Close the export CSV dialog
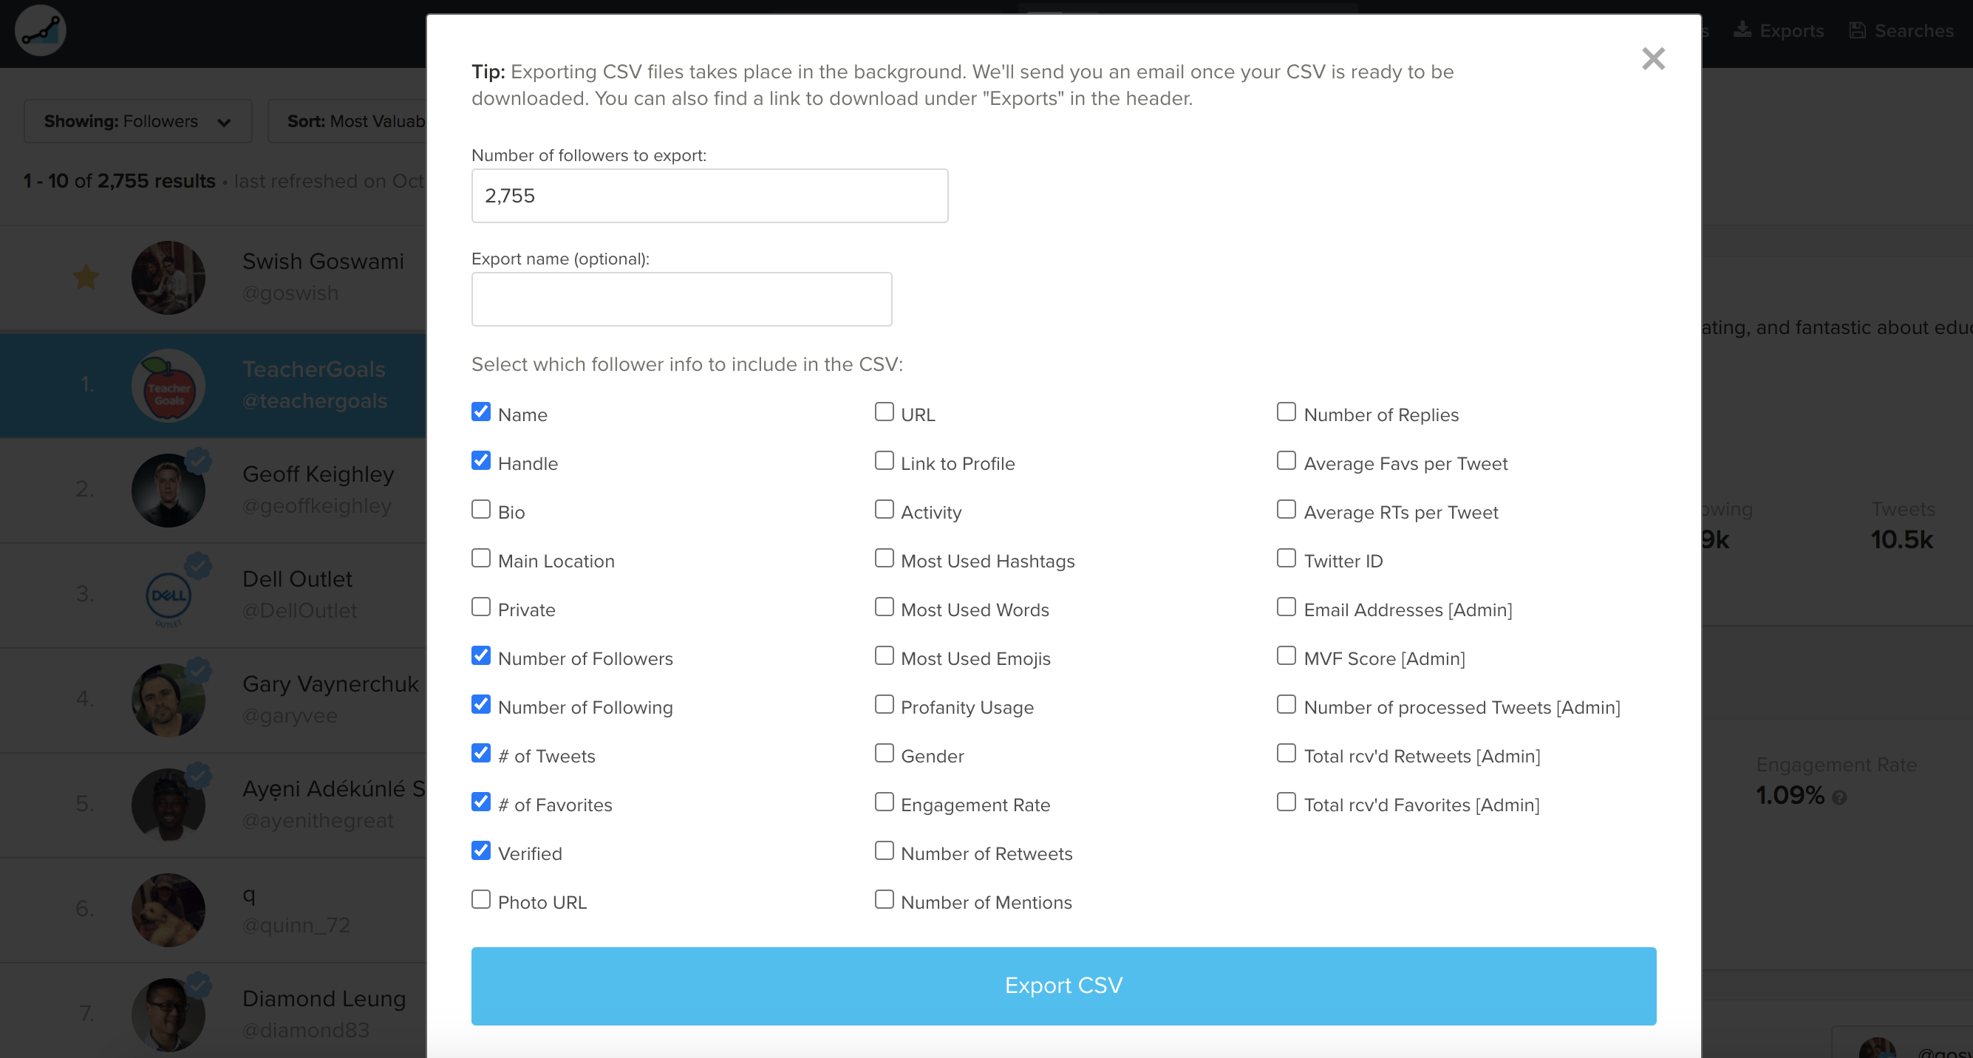 click(x=1653, y=59)
